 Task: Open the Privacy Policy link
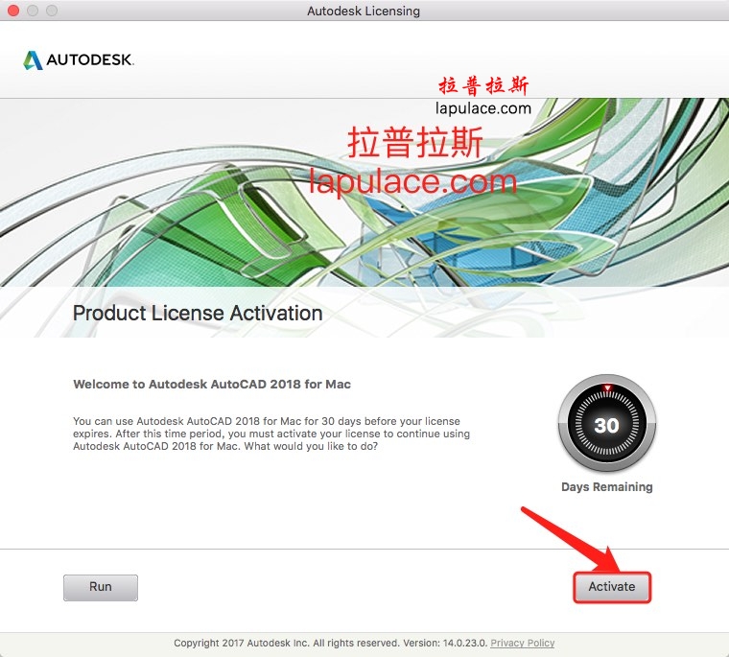(x=522, y=643)
